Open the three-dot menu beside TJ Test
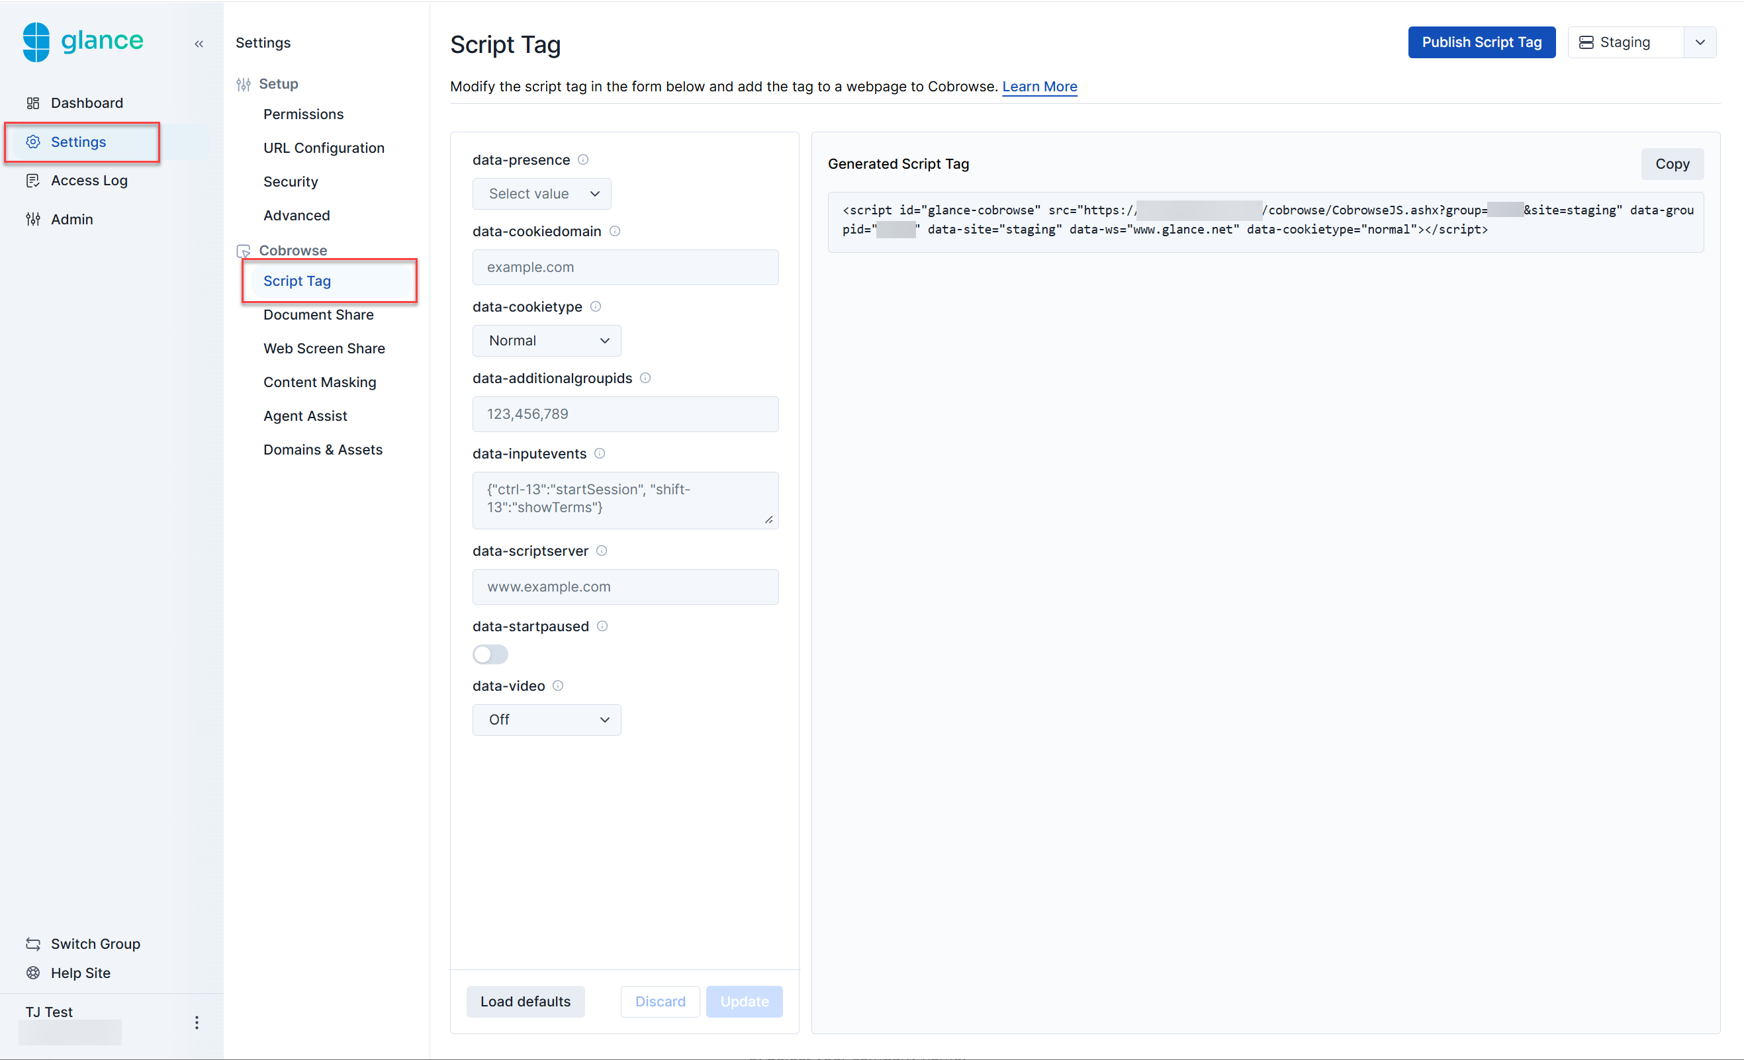Image resolution: width=1744 pixels, height=1060 pixels. [197, 1022]
